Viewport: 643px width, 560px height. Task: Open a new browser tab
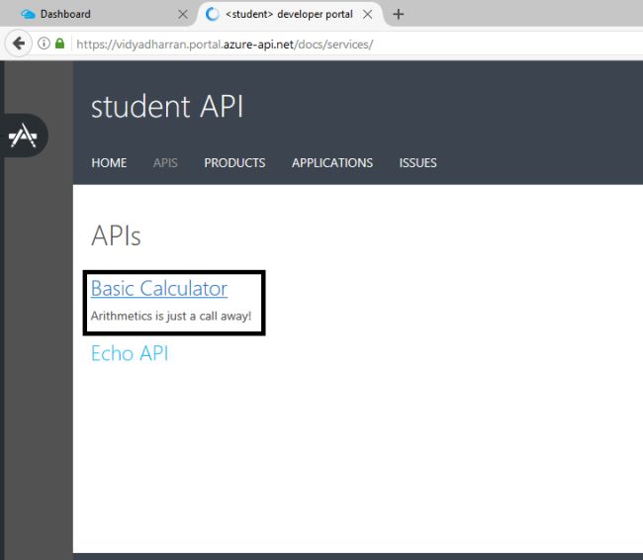(398, 15)
